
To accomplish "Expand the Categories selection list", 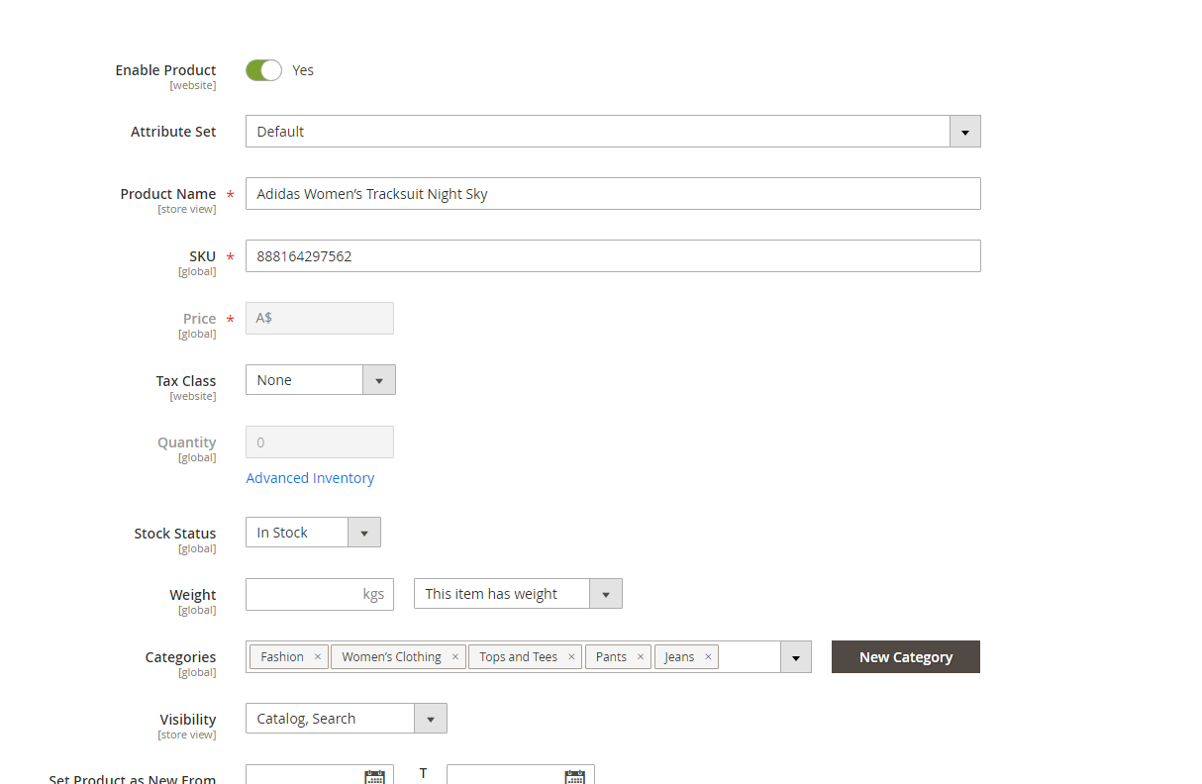I will coord(796,656).
